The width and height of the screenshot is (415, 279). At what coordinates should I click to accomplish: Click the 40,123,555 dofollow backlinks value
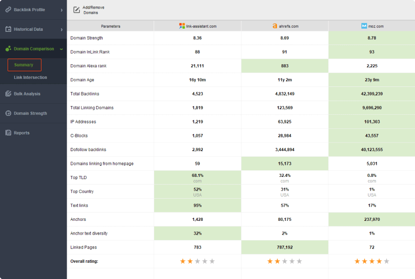[372, 150]
